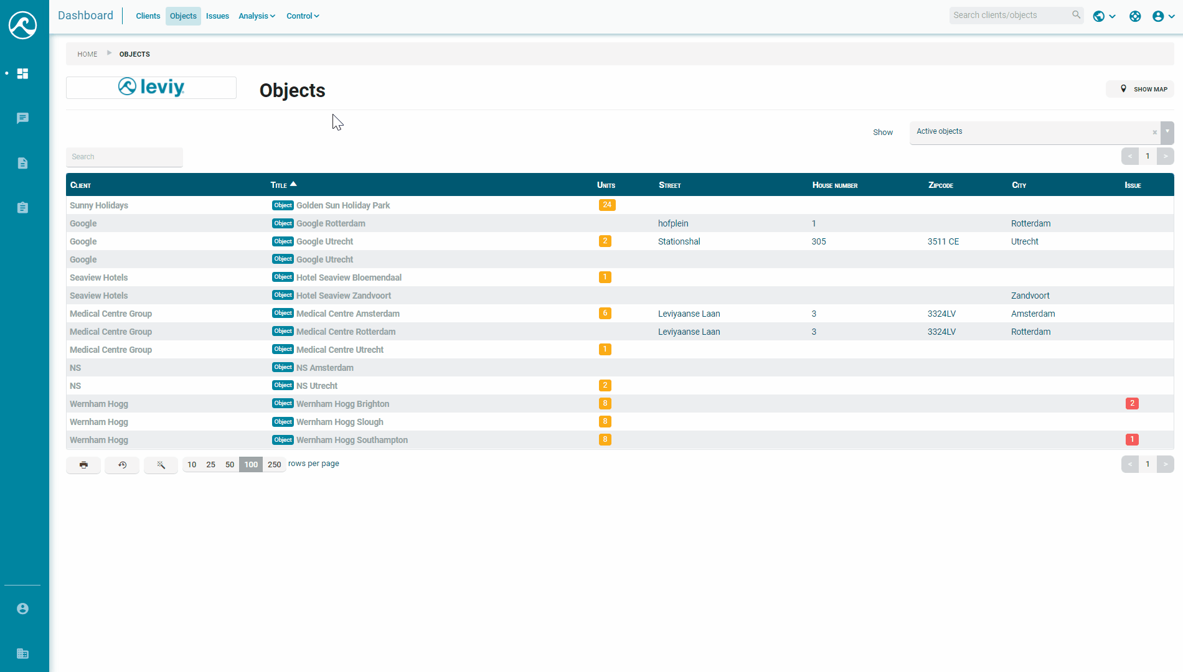Open the Issues navigation item
Viewport: 1183px width, 672px height.
pos(217,16)
